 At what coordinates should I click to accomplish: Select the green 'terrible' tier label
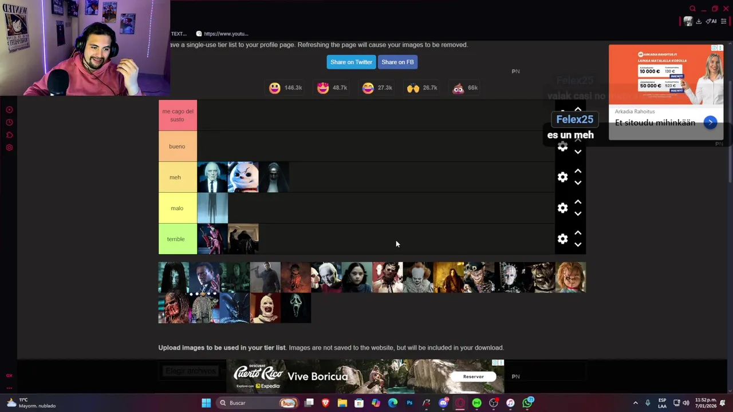(178, 239)
